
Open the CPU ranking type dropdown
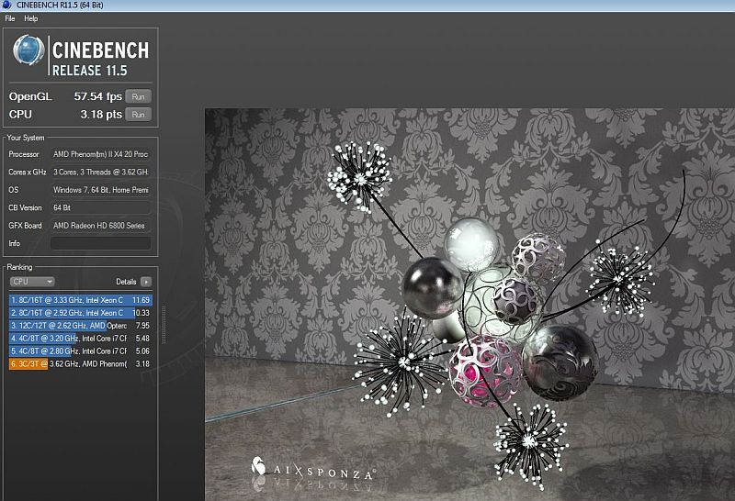pos(32,282)
